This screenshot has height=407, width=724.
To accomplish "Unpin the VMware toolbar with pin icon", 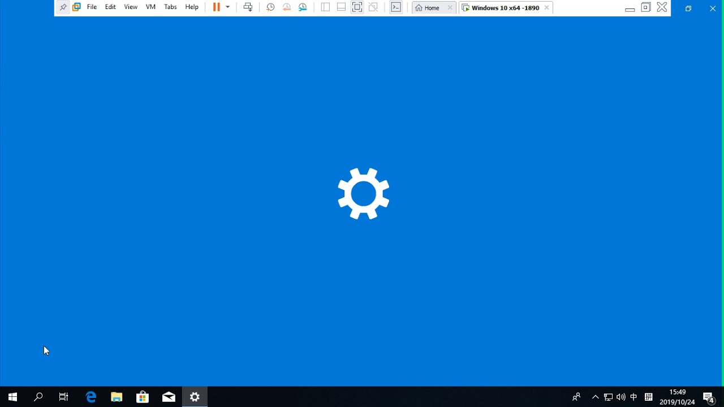I will pos(63,7).
